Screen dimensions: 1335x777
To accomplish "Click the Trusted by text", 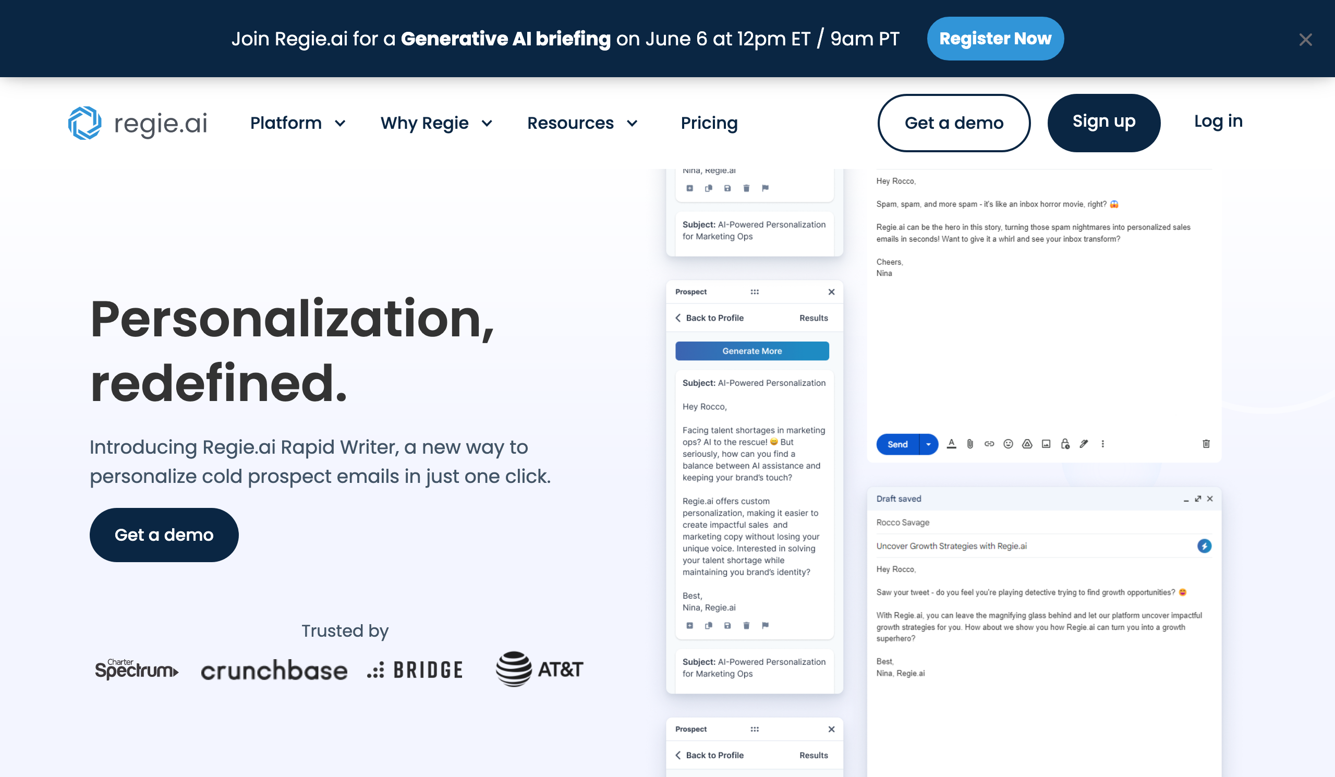I will pos(345,630).
